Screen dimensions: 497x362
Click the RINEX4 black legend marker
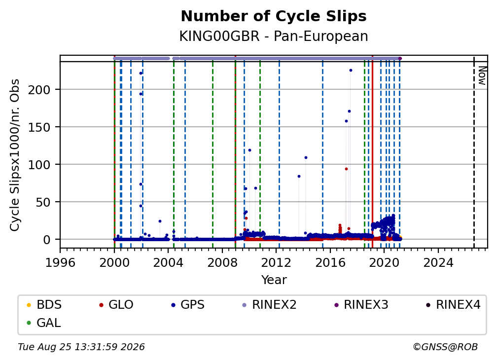(428, 305)
